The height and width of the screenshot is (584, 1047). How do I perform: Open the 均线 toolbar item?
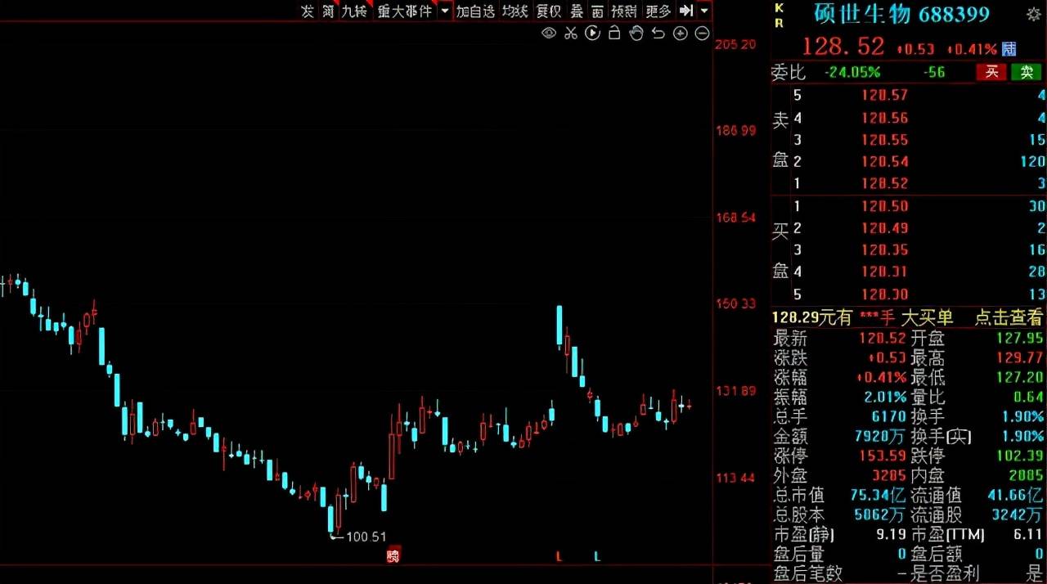click(515, 11)
